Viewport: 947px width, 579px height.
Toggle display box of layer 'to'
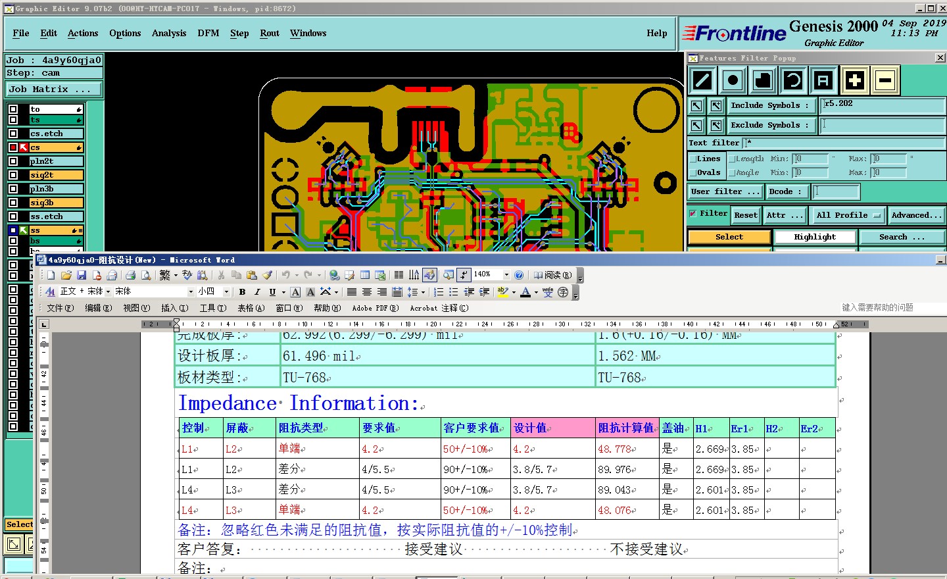pos(13,109)
